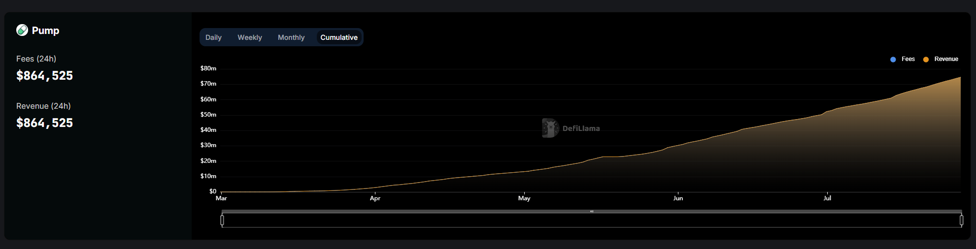Toggle the Revenue series via its legend label
This screenshot has width=976, height=249.
click(946, 59)
